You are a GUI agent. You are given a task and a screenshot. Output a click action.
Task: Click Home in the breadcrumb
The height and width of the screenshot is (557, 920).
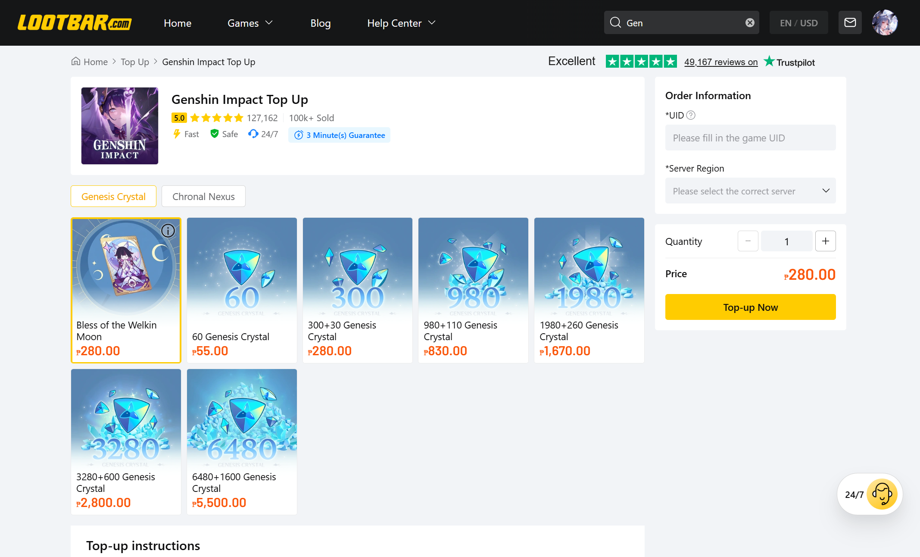click(96, 62)
